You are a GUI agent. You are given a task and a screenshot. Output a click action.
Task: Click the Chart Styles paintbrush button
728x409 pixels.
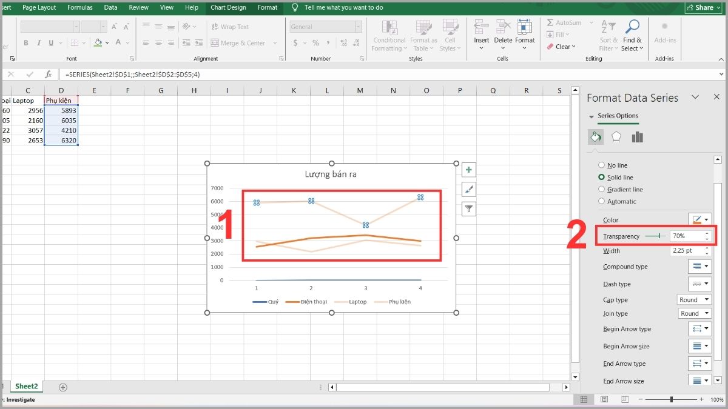pos(469,190)
